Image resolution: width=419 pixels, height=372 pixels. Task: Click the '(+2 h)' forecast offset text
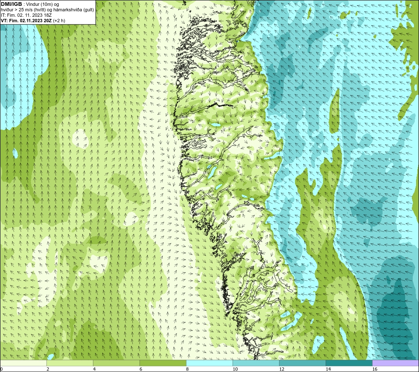coord(59,21)
